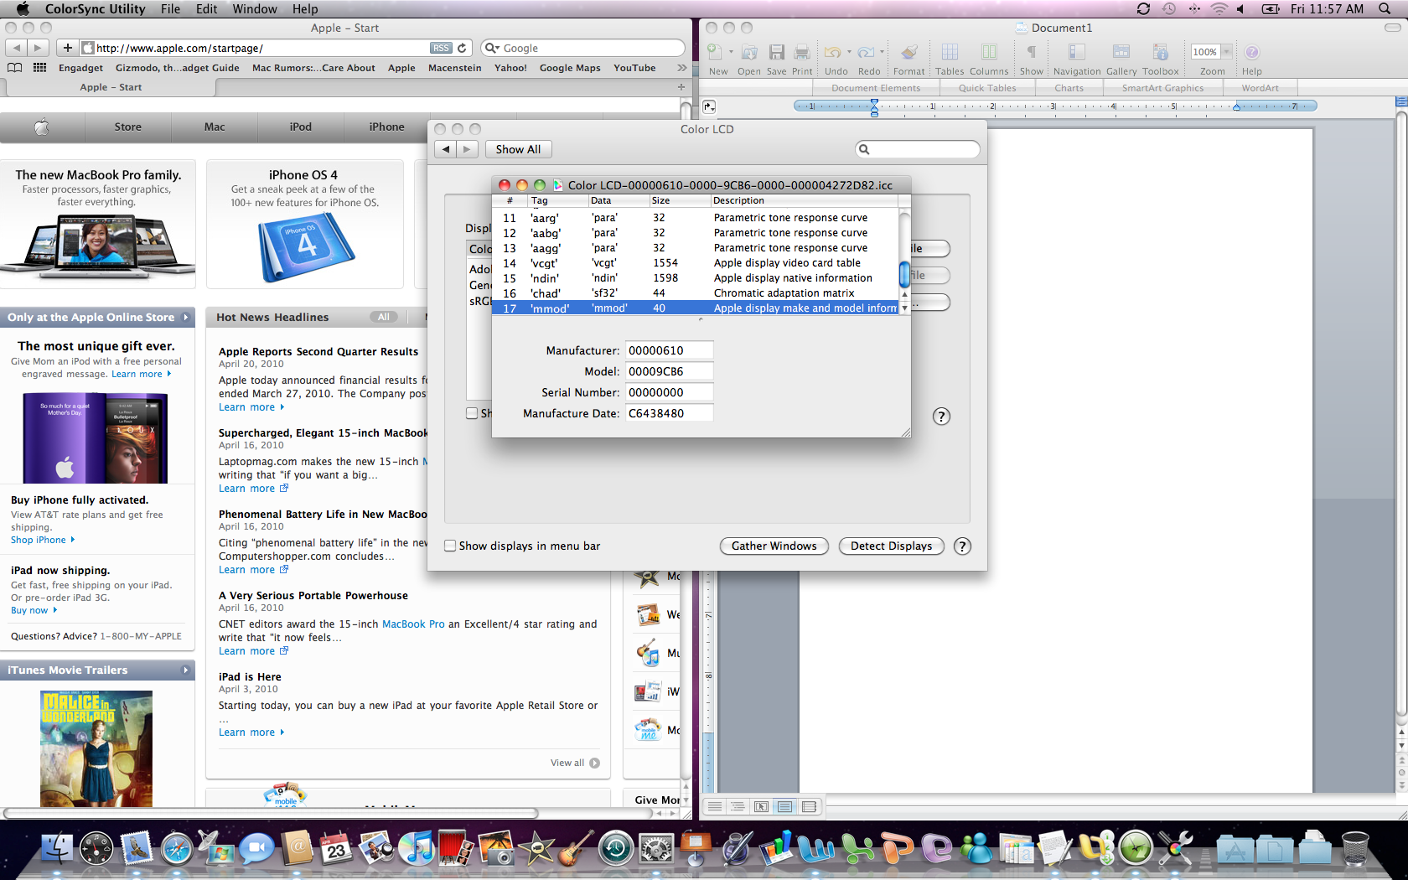Screen dimensions: 1408x880
Task: Open the Document Elements tab
Action: [876, 88]
